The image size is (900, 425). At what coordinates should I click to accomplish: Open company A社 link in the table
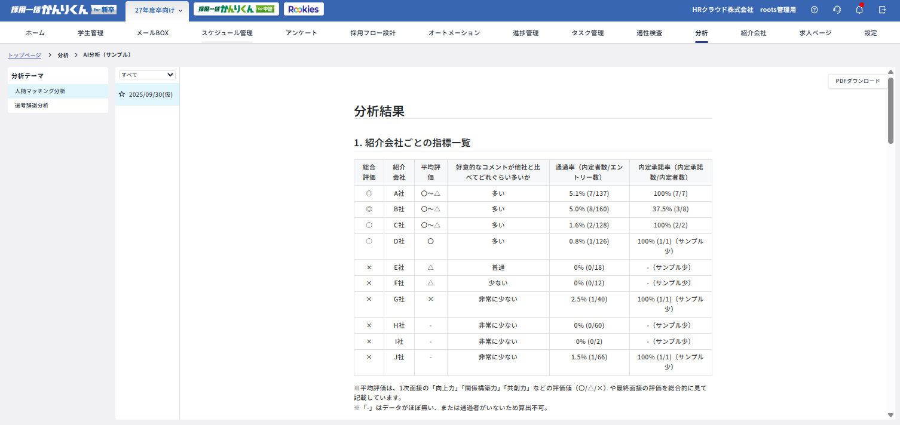click(399, 193)
